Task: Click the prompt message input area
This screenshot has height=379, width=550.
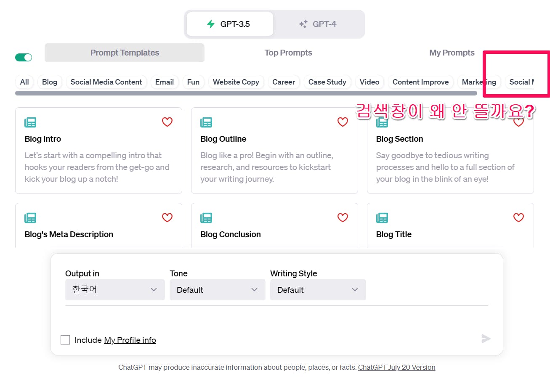Action: (276, 319)
